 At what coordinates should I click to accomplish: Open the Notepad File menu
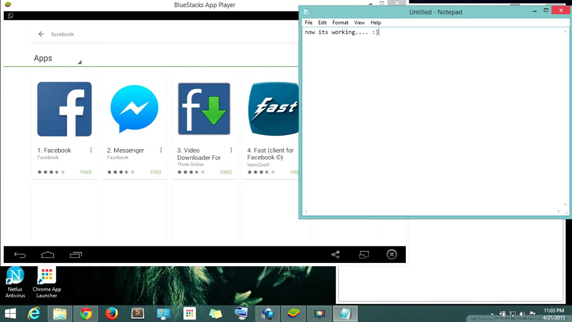tap(308, 22)
